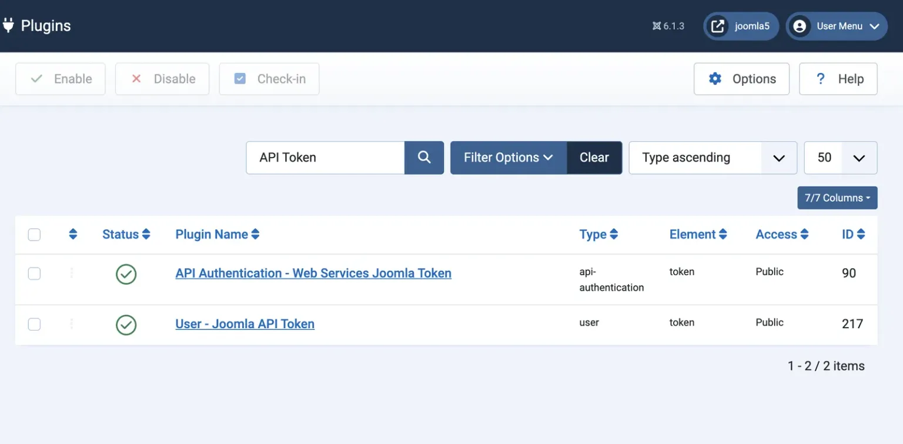Sort table by Plugin Name column
Viewport: 903px width, 444px height.
[x=218, y=234]
